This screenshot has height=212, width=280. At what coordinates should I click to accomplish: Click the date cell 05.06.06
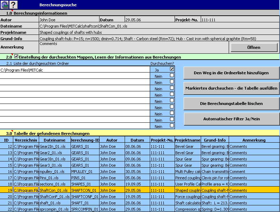[137, 178]
